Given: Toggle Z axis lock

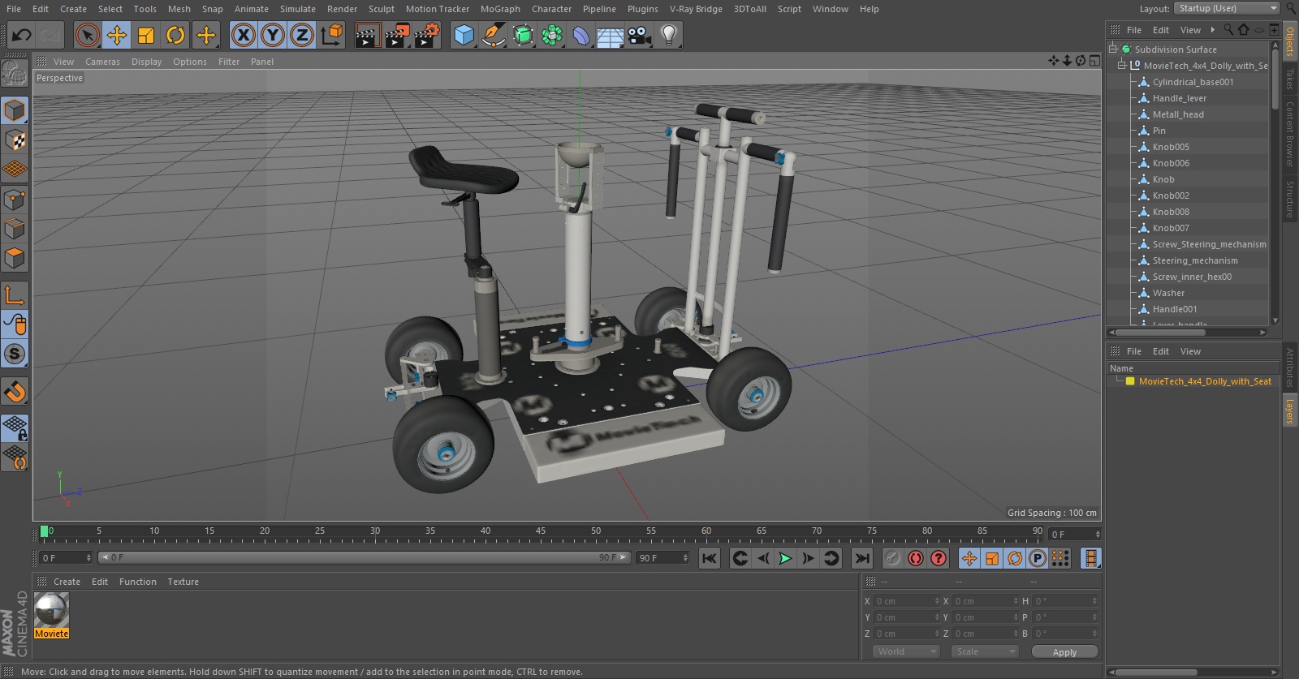Looking at the screenshot, I should (302, 35).
